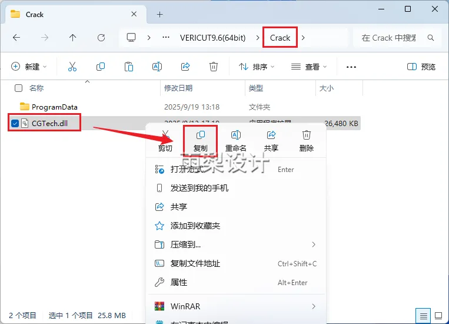Choose 剪切 in the context menu

coord(165,141)
